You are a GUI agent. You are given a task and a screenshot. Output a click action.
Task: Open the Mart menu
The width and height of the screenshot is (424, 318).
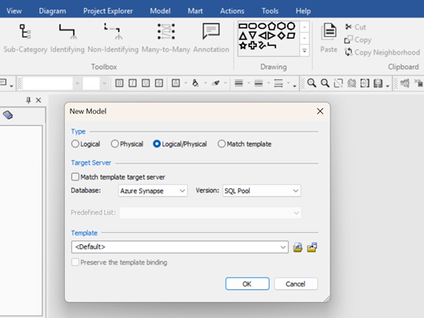pyautogui.click(x=195, y=11)
